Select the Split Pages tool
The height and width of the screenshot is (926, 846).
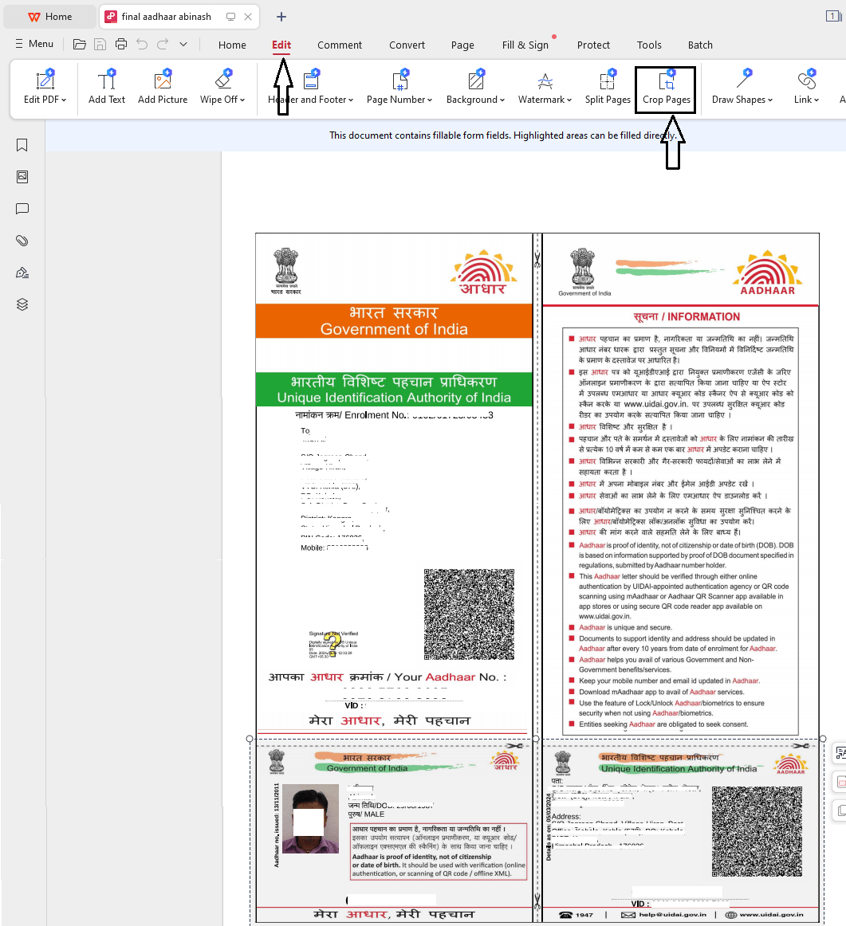tap(608, 88)
